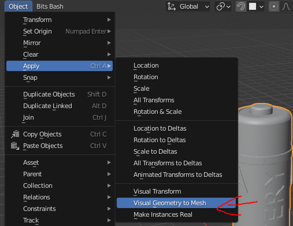This screenshot has height=226, width=293.
Task: Apply All Transforms to Deltas
Action: 176,163
